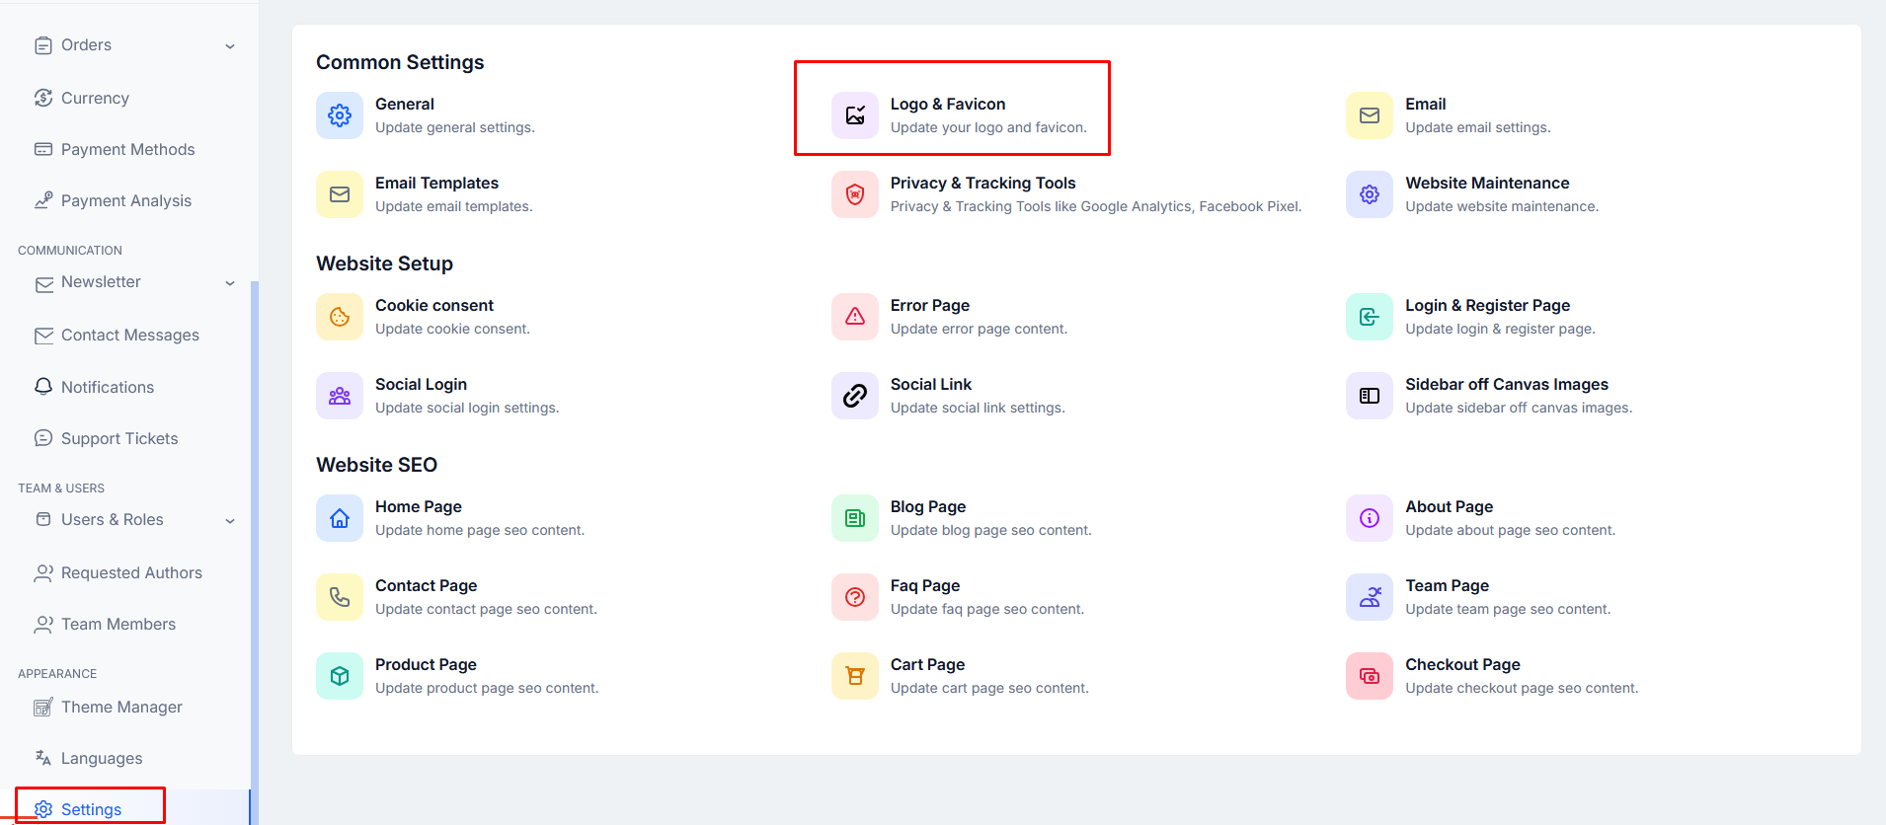Open Privacy & Tracking Tools shield icon
Image resolution: width=1886 pixels, height=825 pixels.
tap(855, 194)
